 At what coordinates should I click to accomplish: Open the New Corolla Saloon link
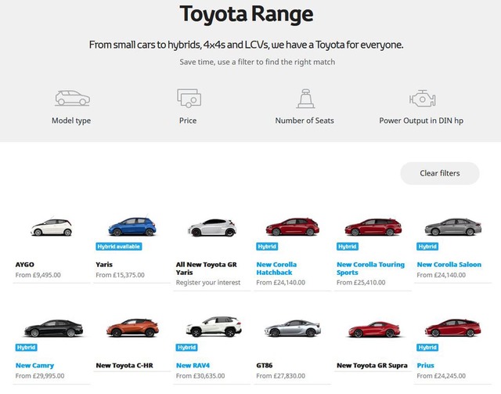coord(449,265)
